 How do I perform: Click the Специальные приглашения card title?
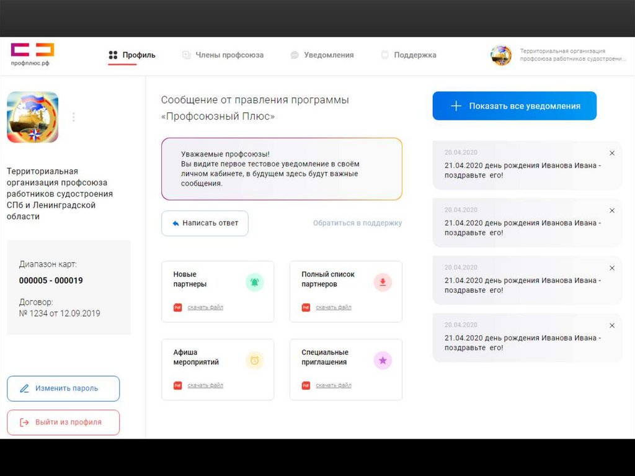pyautogui.click(x=325, y=357)
